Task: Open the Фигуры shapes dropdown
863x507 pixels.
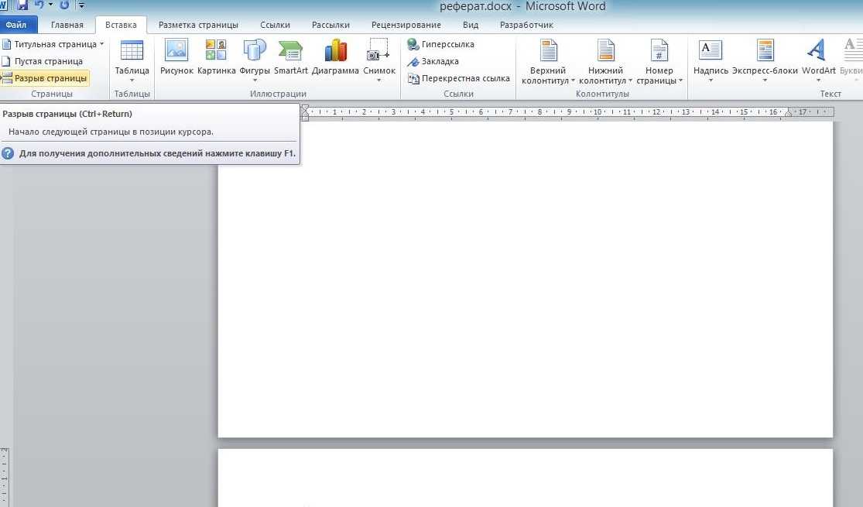Action: tap(255, 62)
